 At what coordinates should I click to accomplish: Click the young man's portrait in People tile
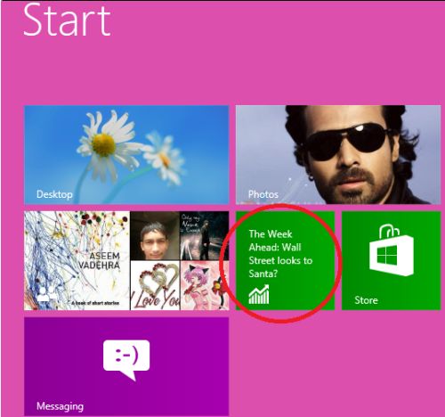click(155, 236)
